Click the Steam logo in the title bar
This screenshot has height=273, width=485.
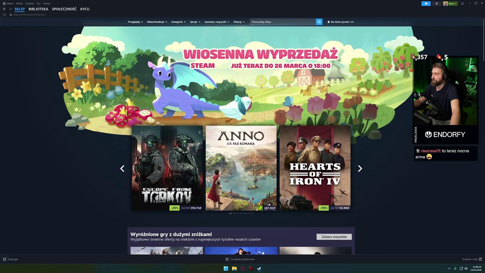(x=4, y=3)
